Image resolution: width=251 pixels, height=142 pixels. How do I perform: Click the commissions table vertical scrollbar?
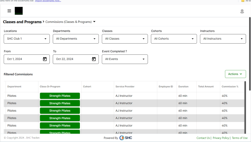click(245, 107)
